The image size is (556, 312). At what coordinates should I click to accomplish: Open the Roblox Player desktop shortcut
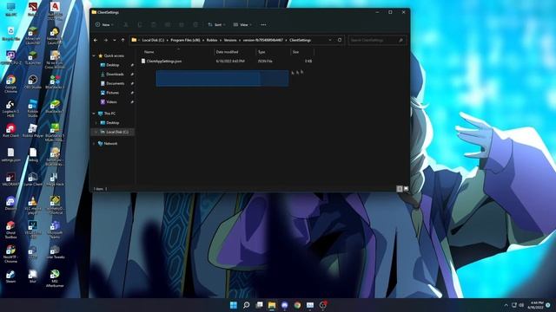33,131
